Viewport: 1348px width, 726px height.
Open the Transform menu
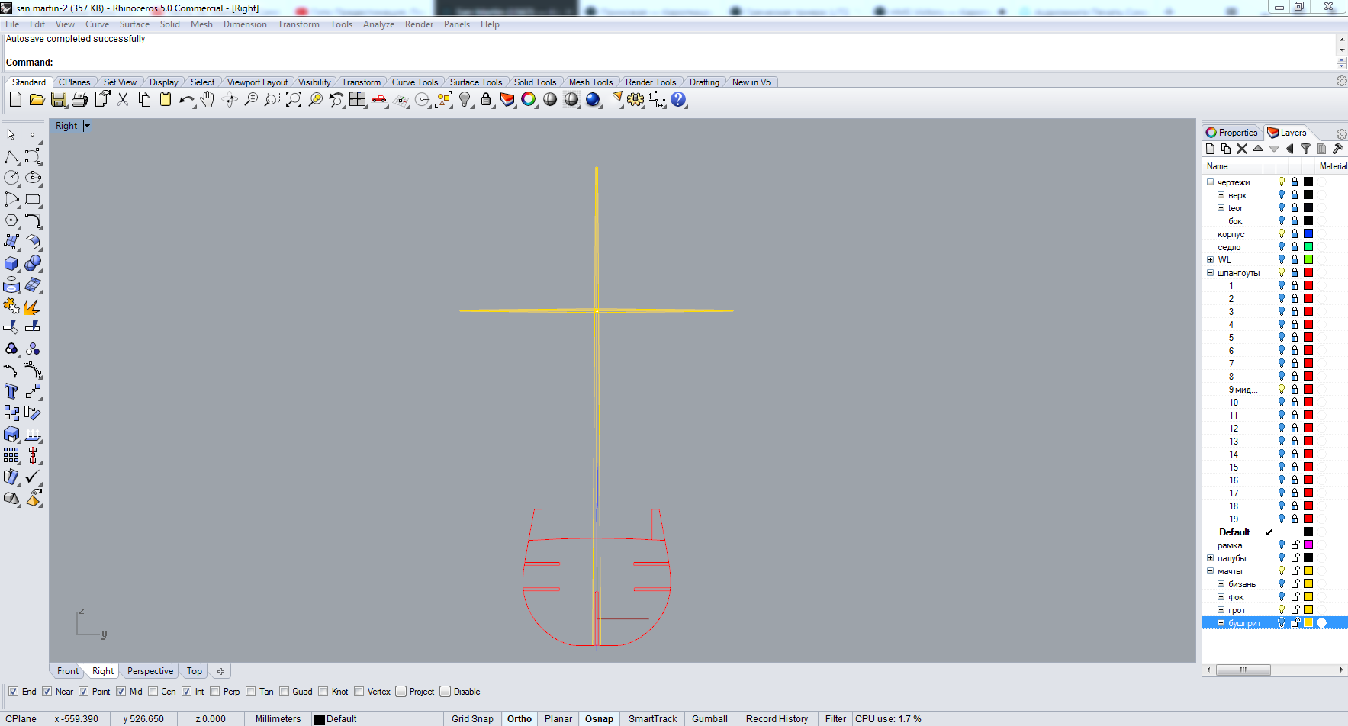click(298, 24)
